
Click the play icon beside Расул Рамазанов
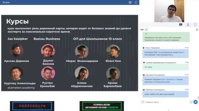coord(144,48)
